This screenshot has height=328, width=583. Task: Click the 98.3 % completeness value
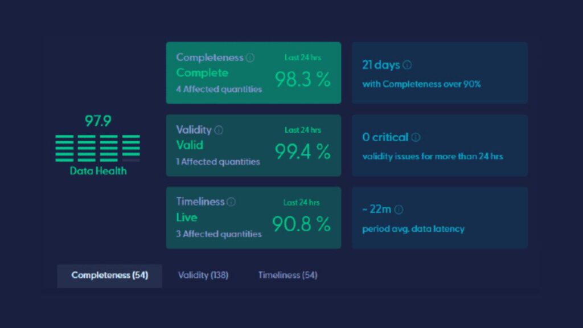click(x=302, y=80)
